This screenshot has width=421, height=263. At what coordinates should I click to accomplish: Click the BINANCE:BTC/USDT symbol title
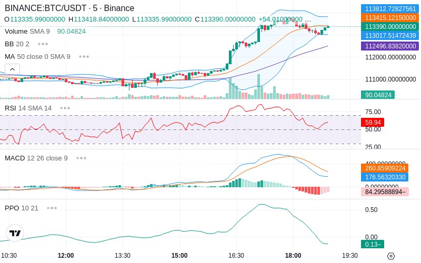pyautogui.click(x=69, y=8)
